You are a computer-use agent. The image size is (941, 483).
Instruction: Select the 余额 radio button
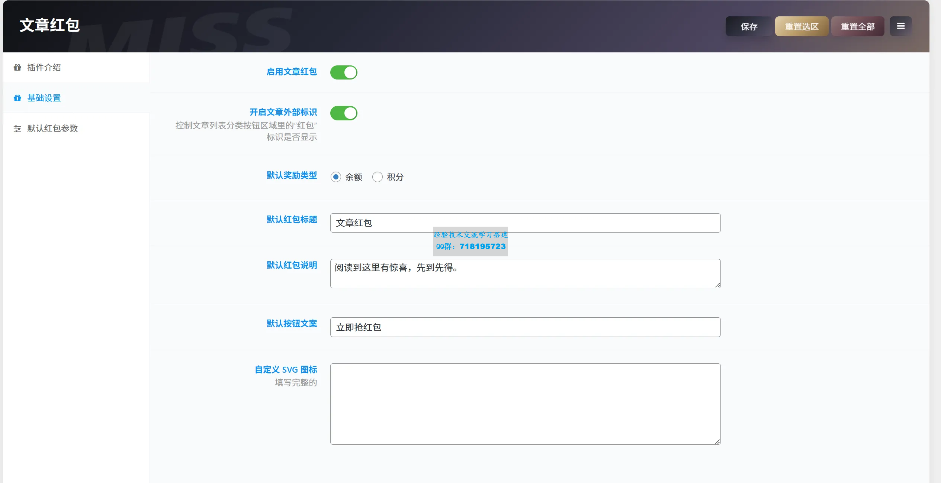336,177
